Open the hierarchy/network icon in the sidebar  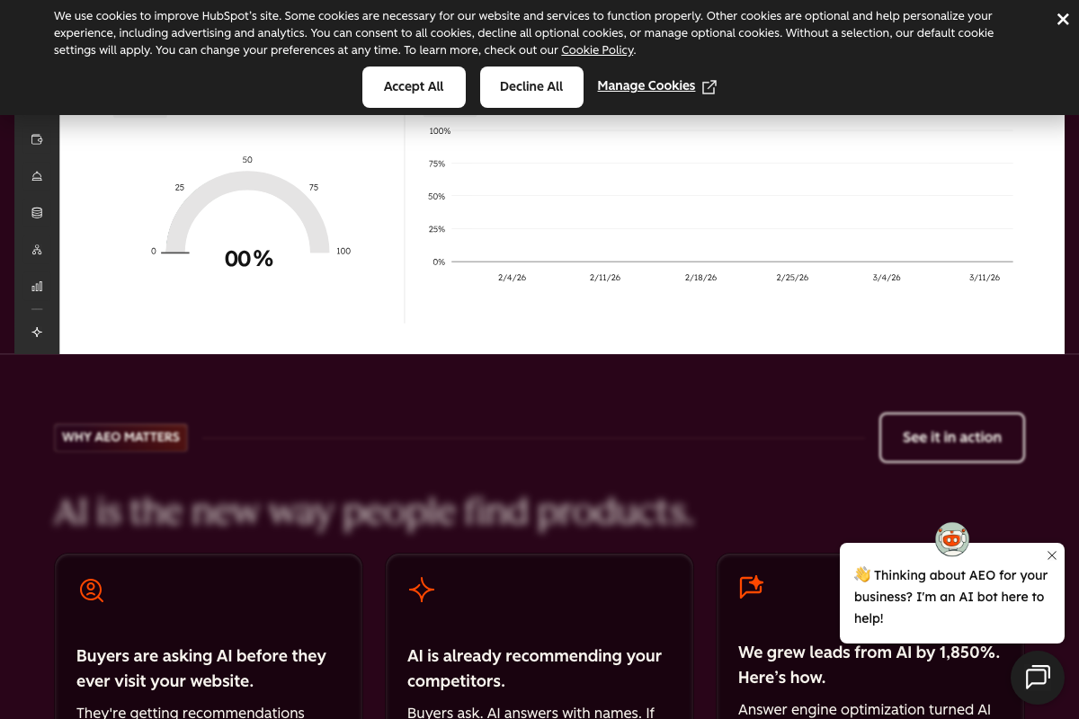37,249
